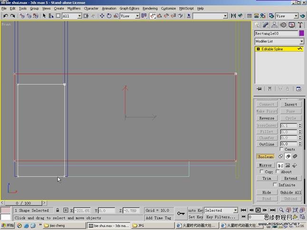Open Select by Name tool
The height and width of the screenshot is (230, 307).
51,16
